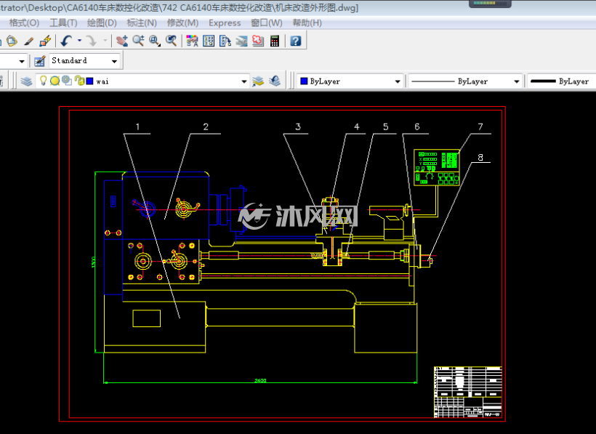This screenshot has height=434, width=596.
Task: Open the Properties palette
Action: (192, 41)
